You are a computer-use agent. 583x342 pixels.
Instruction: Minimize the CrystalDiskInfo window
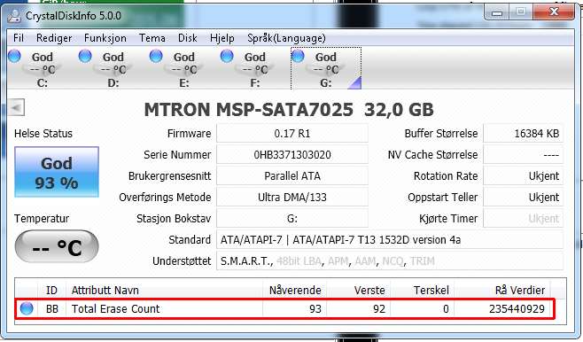497,13
